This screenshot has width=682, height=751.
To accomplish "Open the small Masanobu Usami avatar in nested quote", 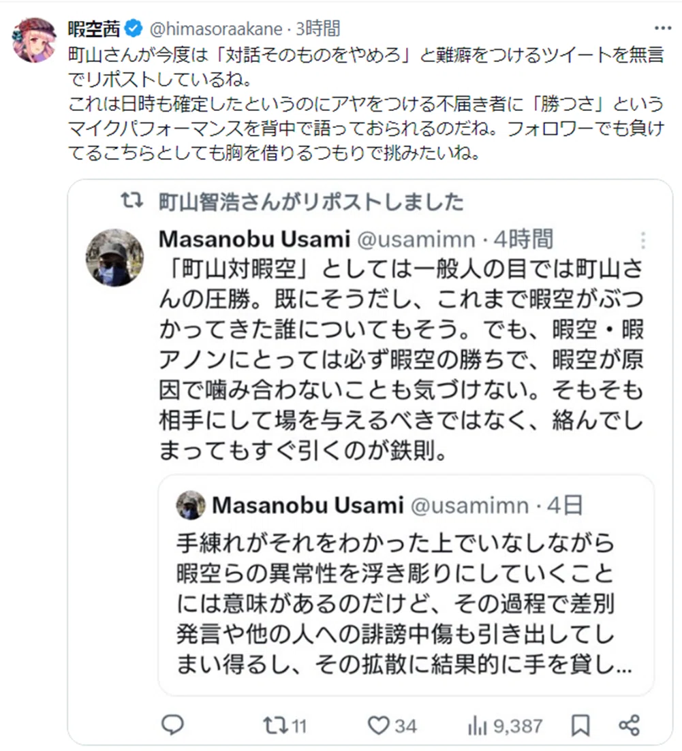I will [x=191, y=505].
